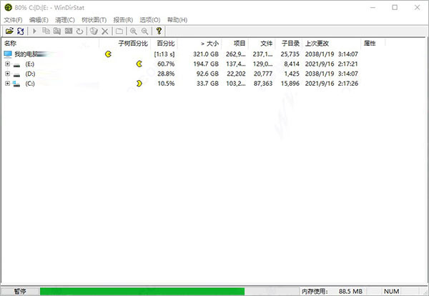Sort by the 项目 column header
Image resolution: width=429 pixels, height=296 pixels.
[x=235, y=43]
